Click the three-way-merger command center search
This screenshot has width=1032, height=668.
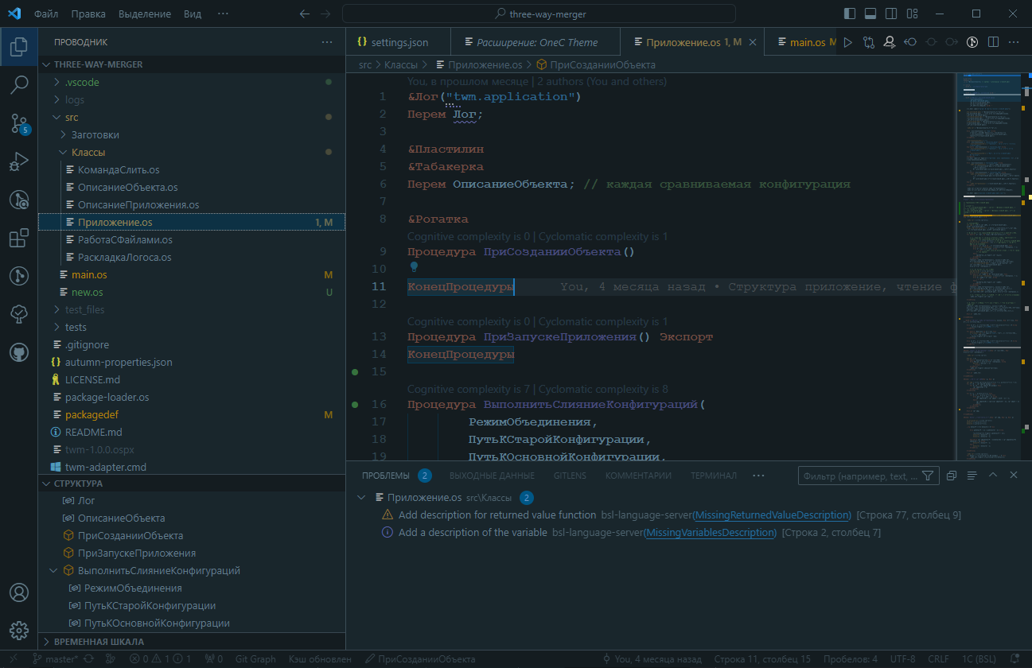(x=539, y=14)
